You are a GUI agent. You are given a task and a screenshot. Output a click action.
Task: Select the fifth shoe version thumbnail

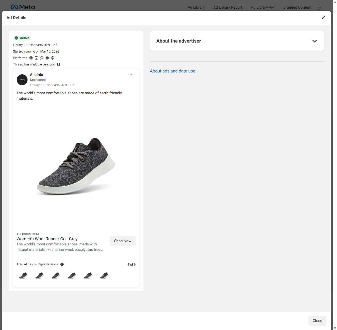coord(88,275)
